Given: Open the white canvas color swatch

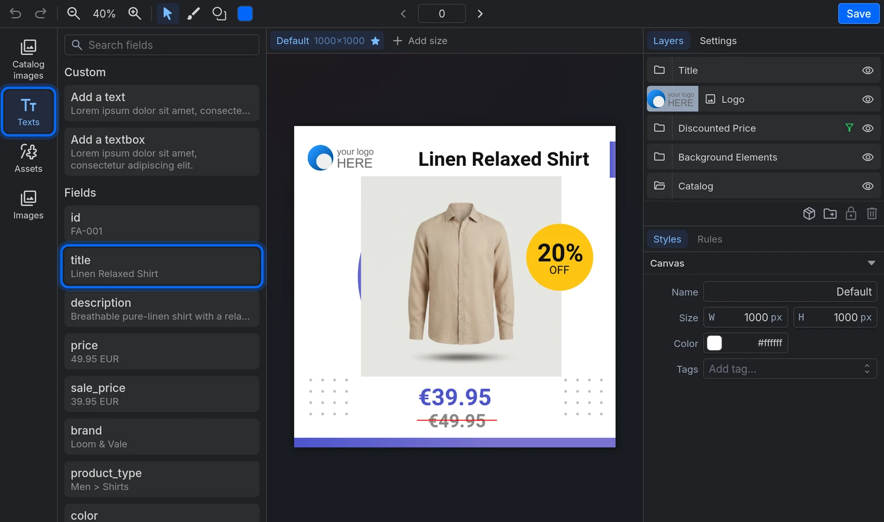Looking at the screenshot, I should pyautogui.click(x=714, y=343).
